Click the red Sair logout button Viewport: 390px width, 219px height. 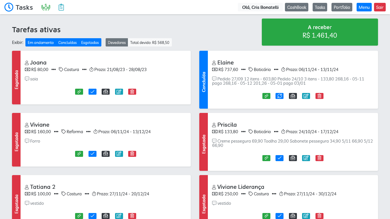(x=380, y=7)
